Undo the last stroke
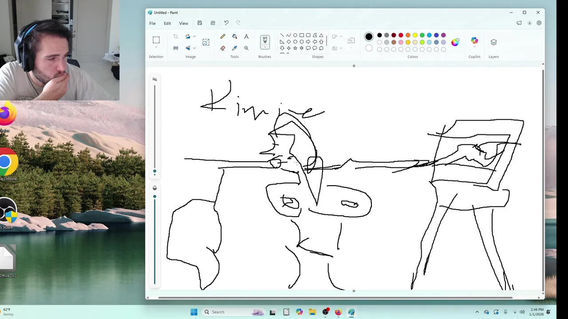 coord(226,23)
